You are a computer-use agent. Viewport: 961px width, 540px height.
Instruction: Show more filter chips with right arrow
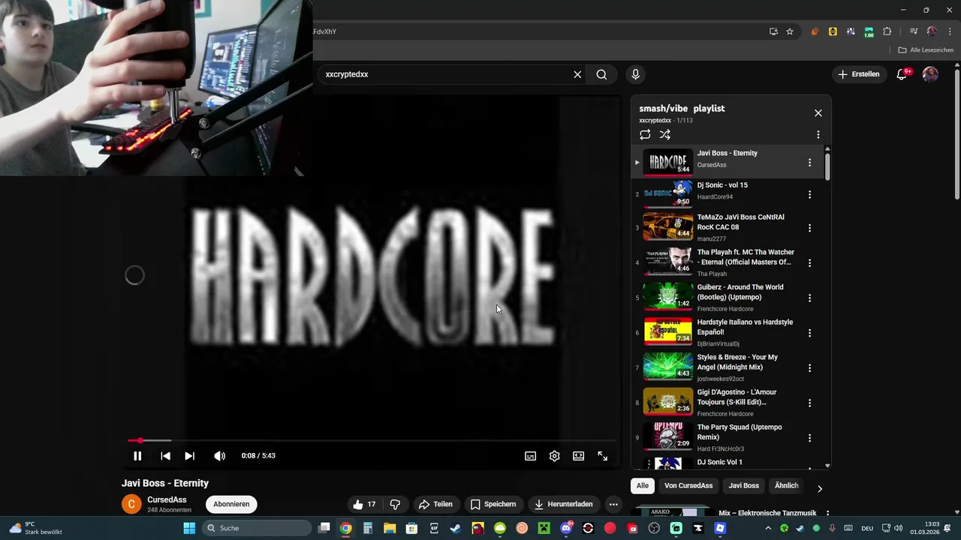click(819, 488)
